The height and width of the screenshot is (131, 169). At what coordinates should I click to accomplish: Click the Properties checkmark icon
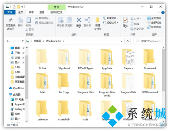tap(125, 20)
